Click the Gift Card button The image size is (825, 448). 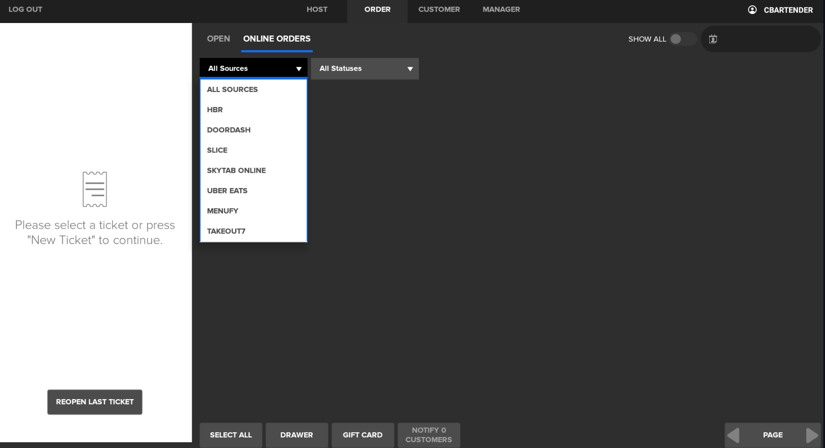(x=363, y=435)
